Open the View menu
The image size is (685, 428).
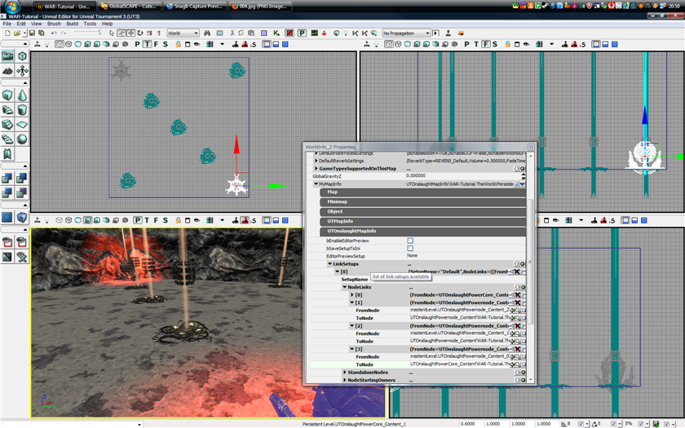pos(36,24)
